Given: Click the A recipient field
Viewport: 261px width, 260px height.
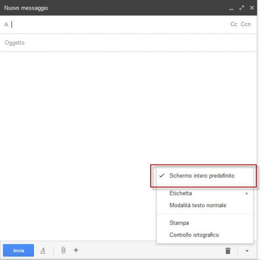Looking at the screenshot, I should pyautogui.click(x=117, y=25).
